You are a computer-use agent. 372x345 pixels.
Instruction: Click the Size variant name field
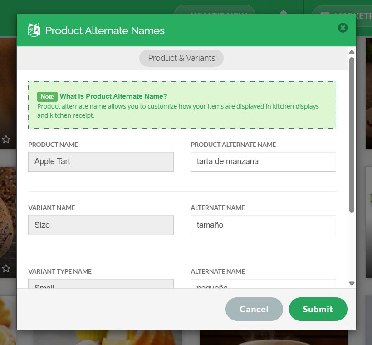coord(101,225)
